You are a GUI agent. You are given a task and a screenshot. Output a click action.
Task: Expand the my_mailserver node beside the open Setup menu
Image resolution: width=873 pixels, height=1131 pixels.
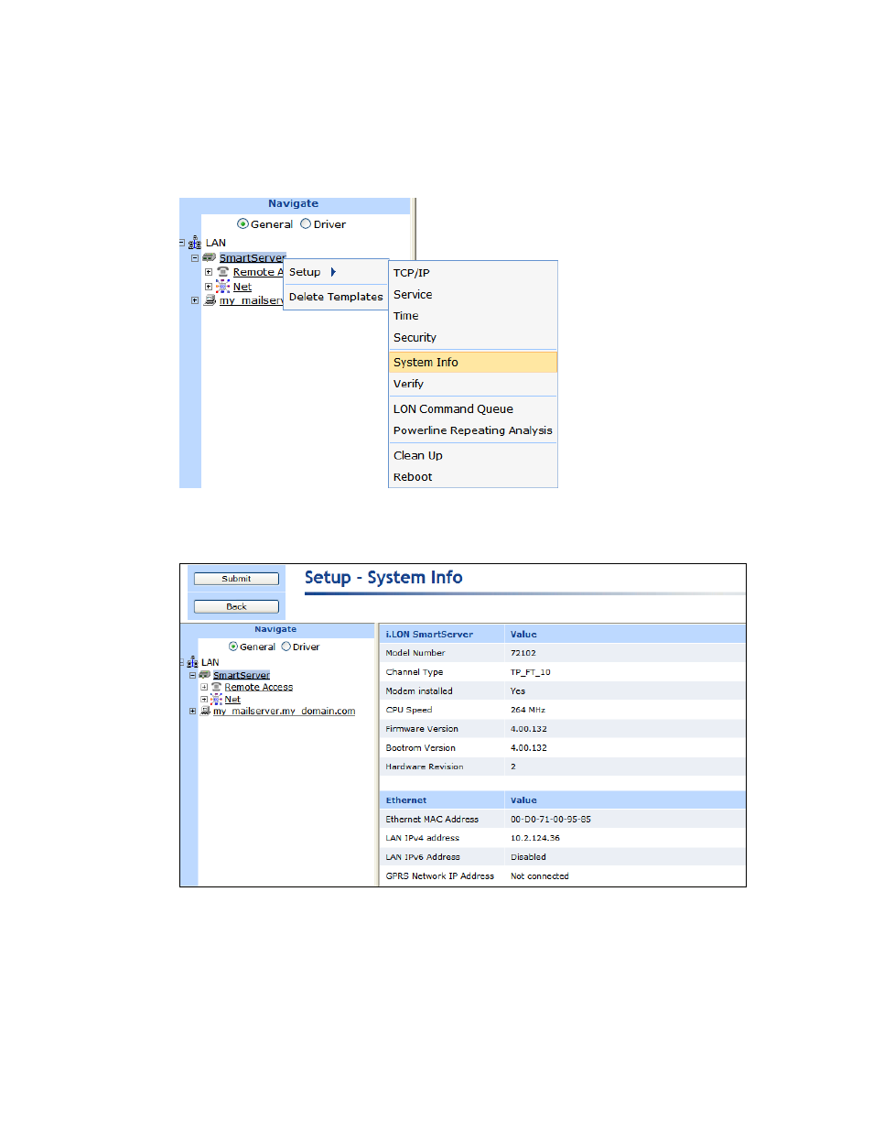coord(195,300)
